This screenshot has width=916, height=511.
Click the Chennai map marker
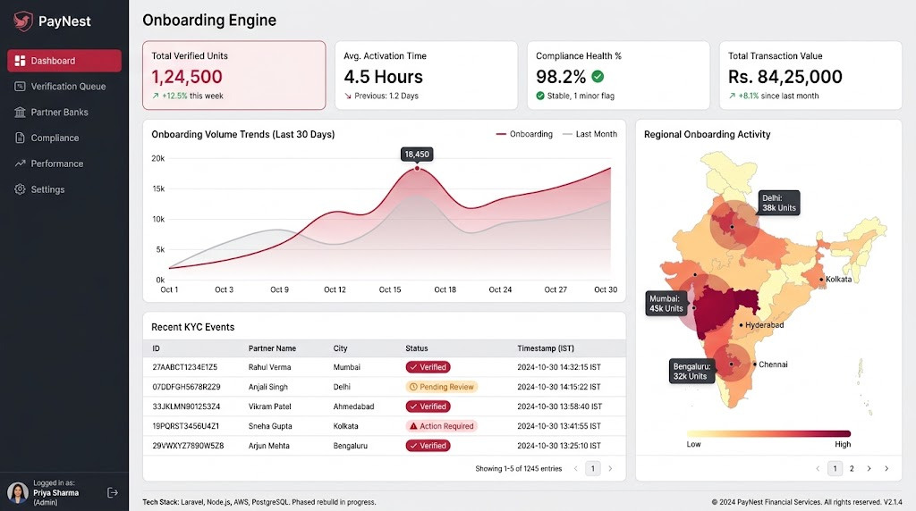pos(754,364)
